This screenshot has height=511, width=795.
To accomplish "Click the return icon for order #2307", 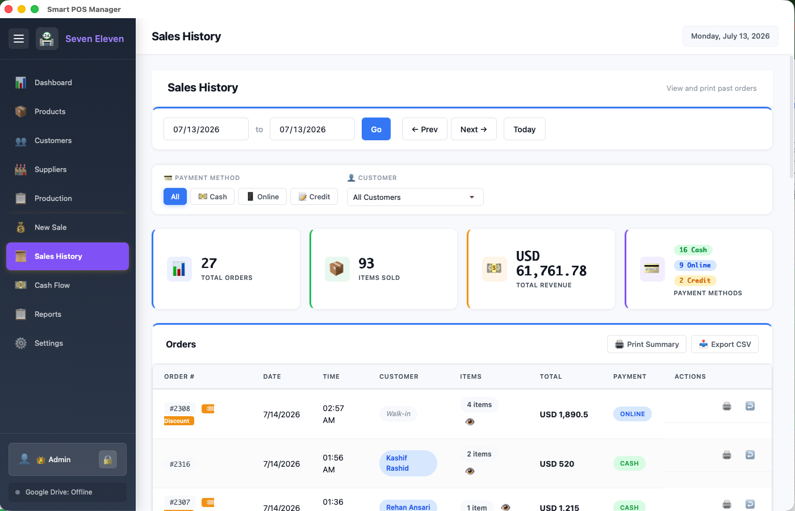I will (750, 504).
